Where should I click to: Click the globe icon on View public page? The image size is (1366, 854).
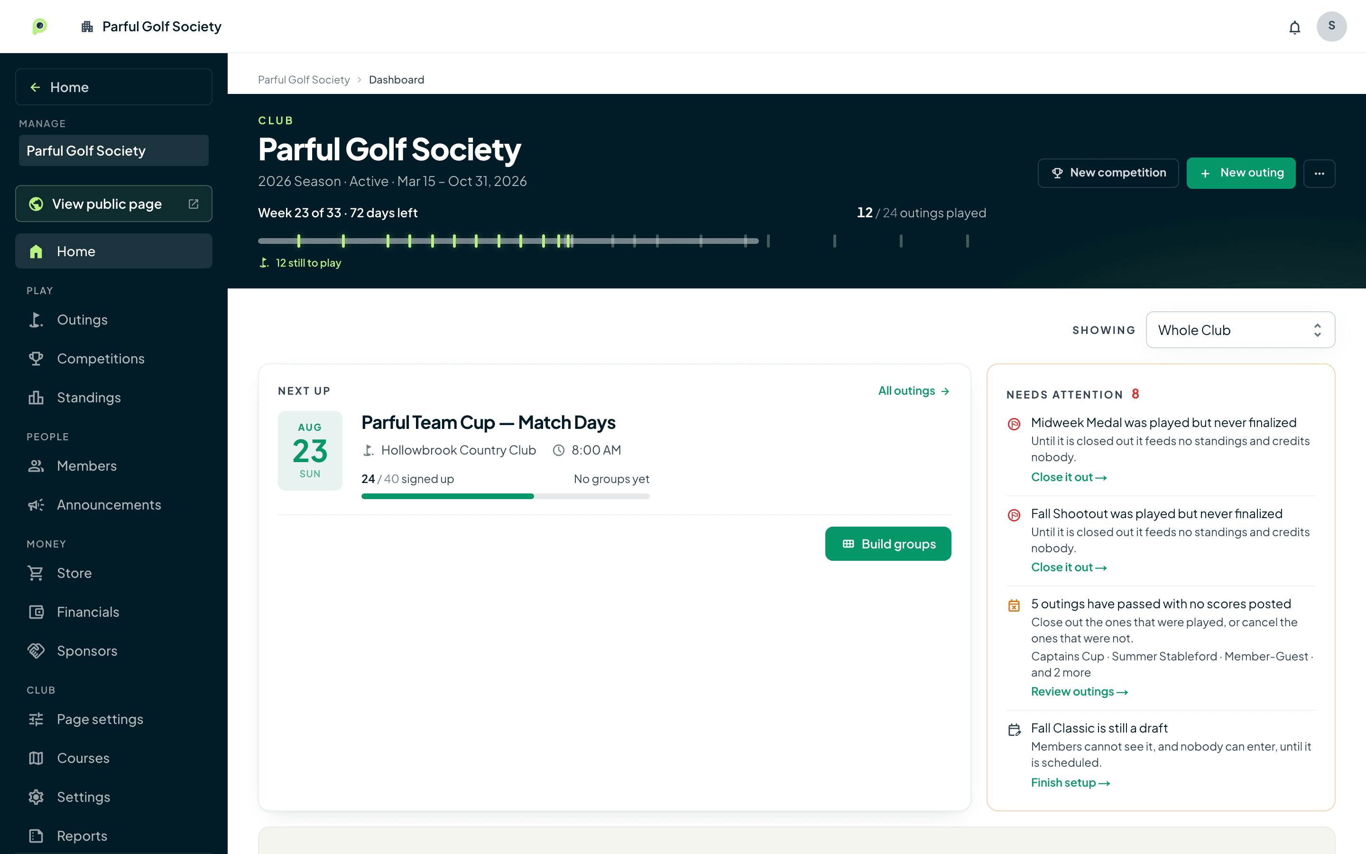click(36, 204)
